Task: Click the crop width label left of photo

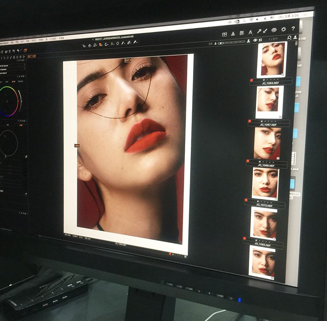Action: click(77, 145)
